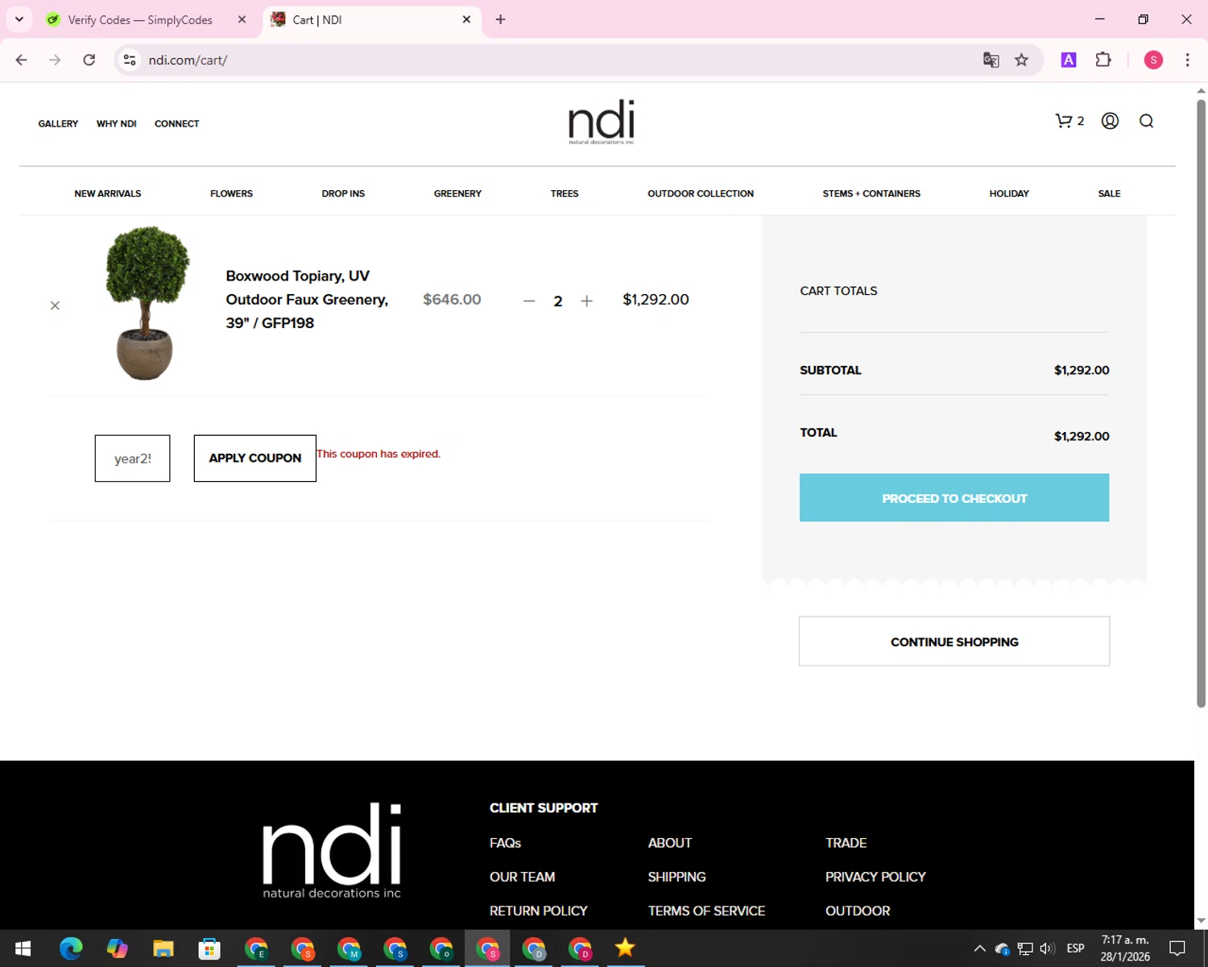Image resolution: width=1208 pixels, height=967 pixels.
Task: Go to the ndi logo home link in the header
Action: tap(602, 122)
